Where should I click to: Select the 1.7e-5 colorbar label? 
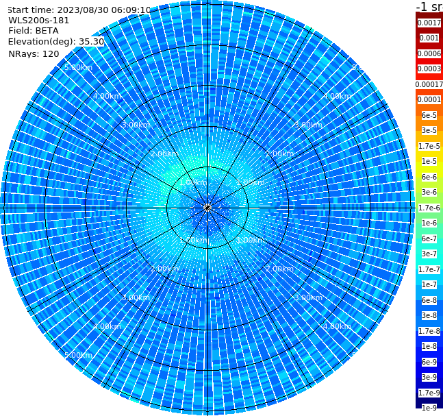(429, 146)
